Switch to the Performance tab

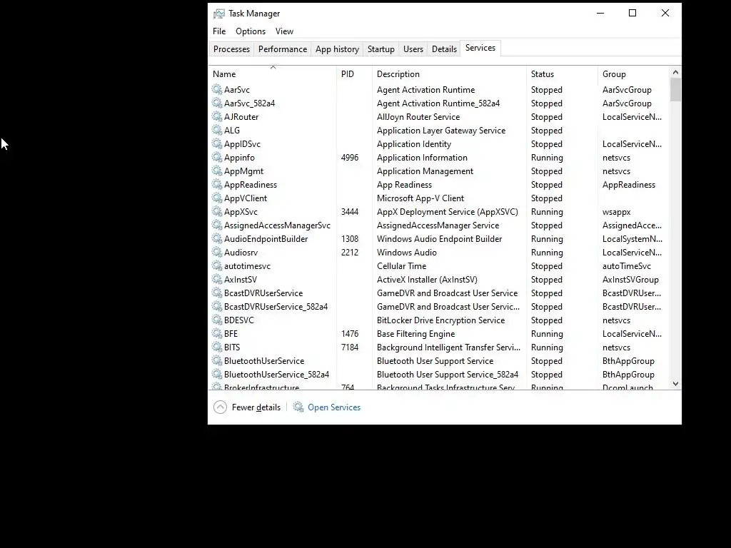pyautogui.click(x=283, y=49)
